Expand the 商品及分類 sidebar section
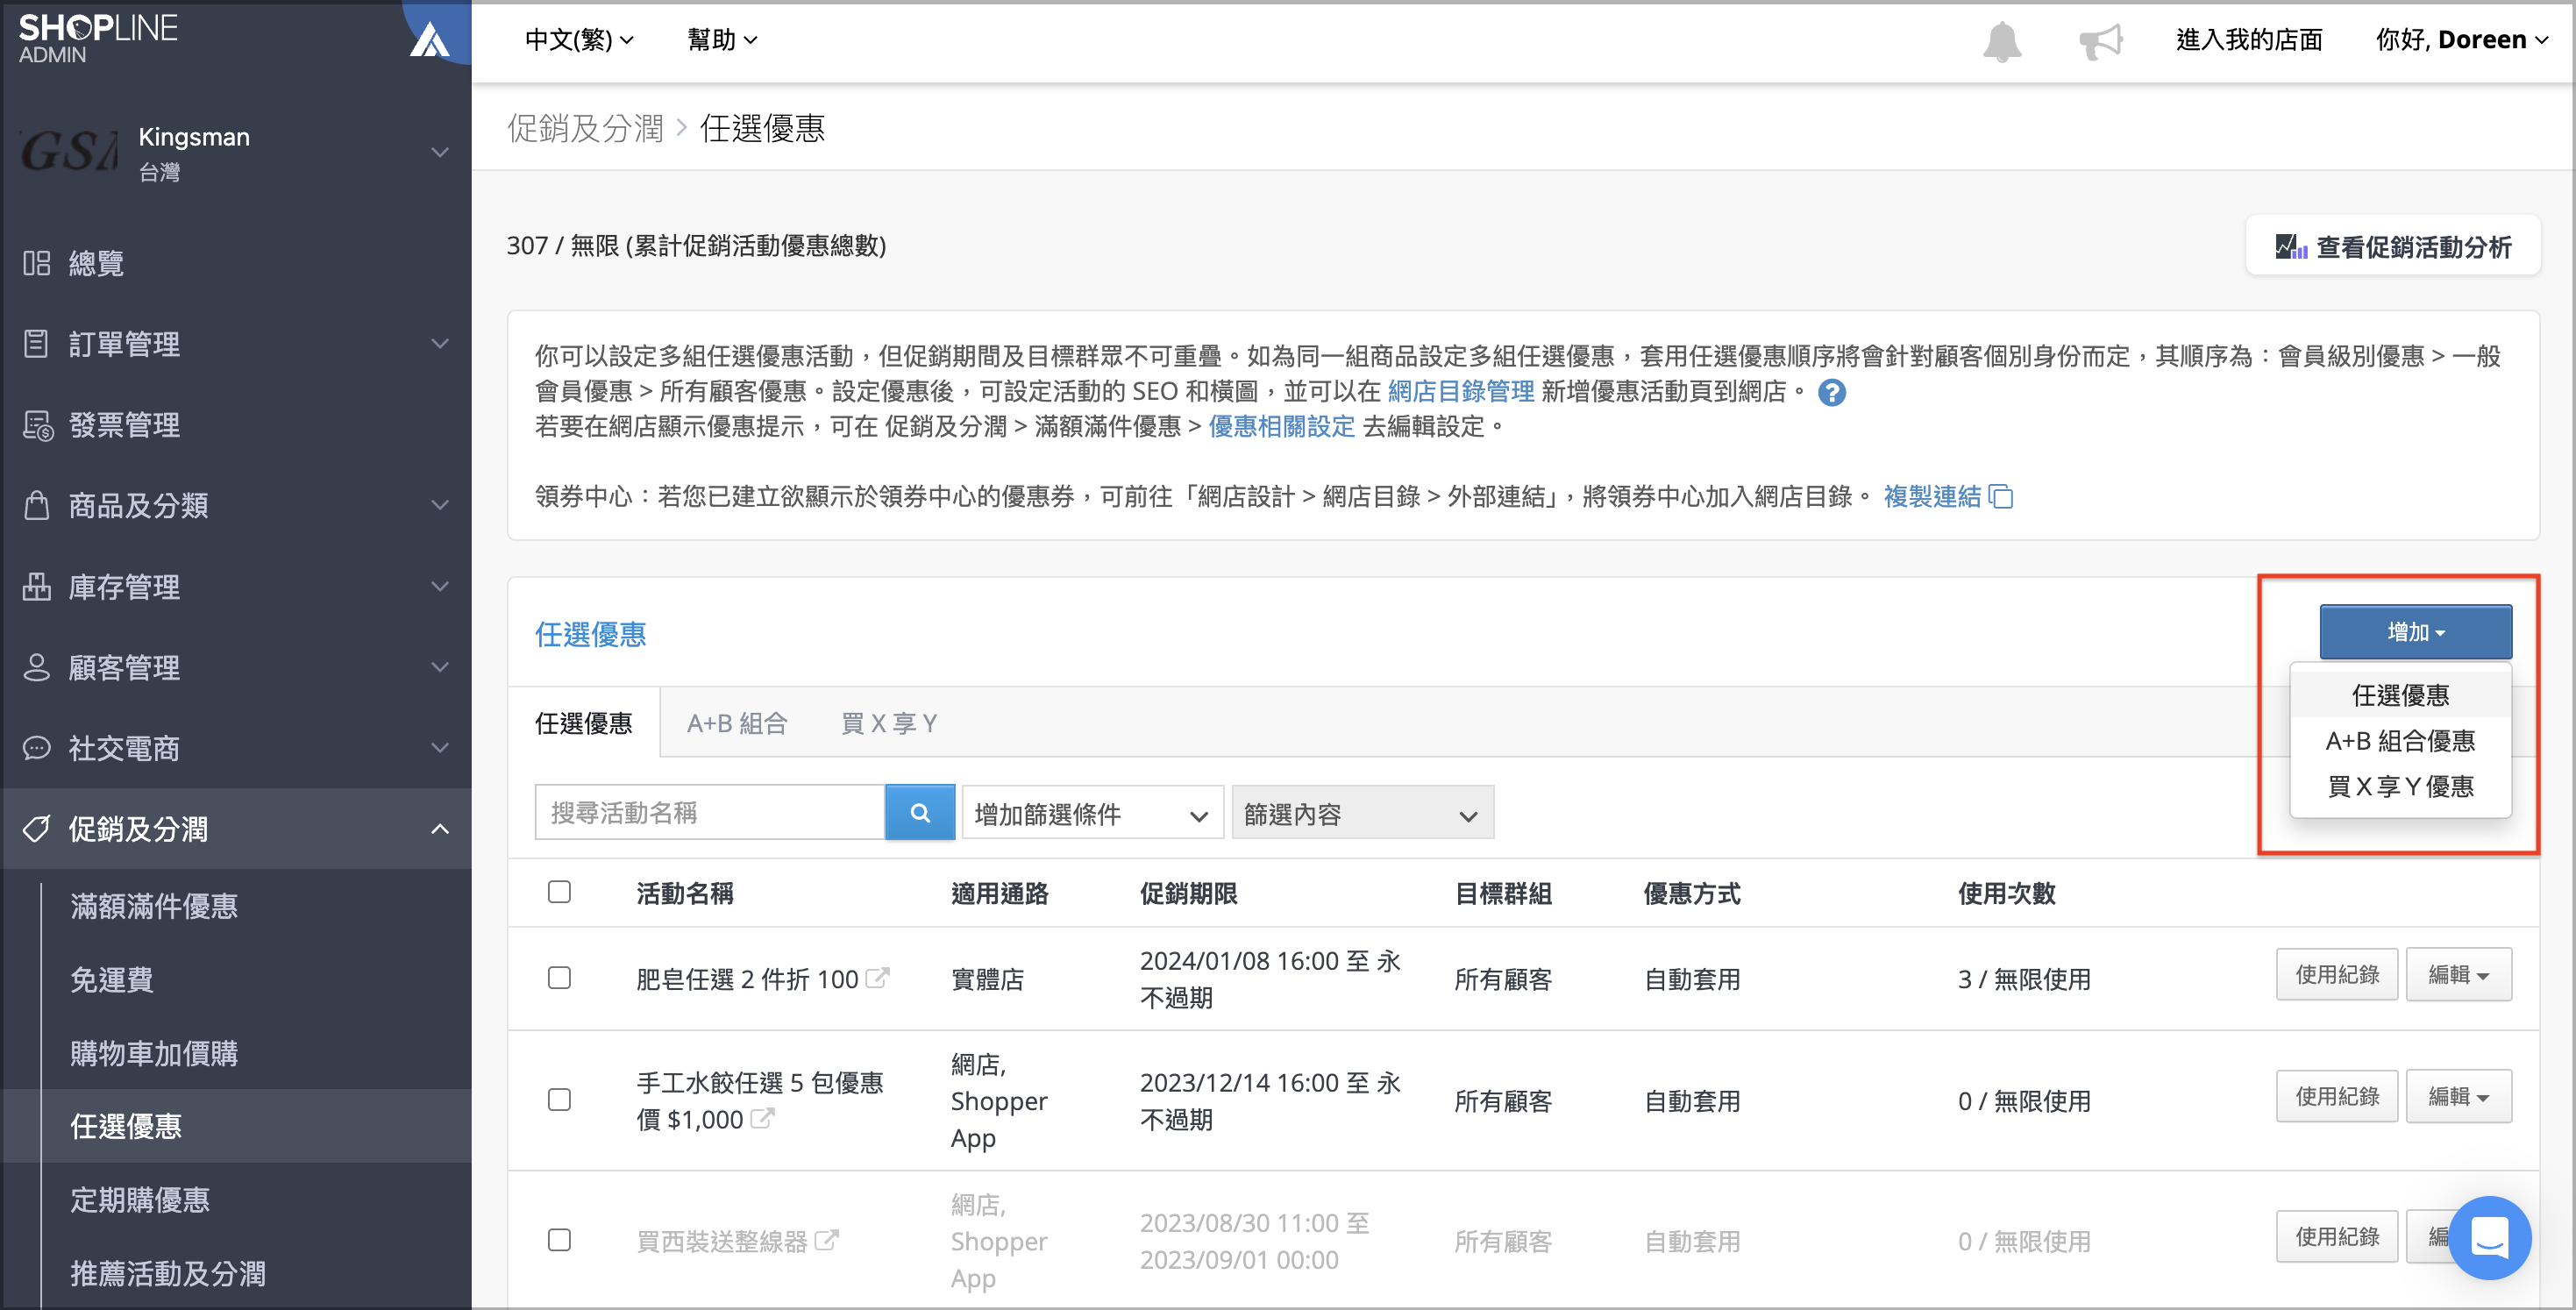The image size is (2576, 1310). coord(439,506)
